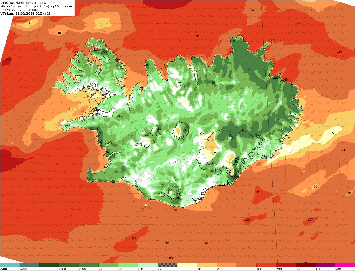Select the purple legend swatch 400 to 500

325,265
